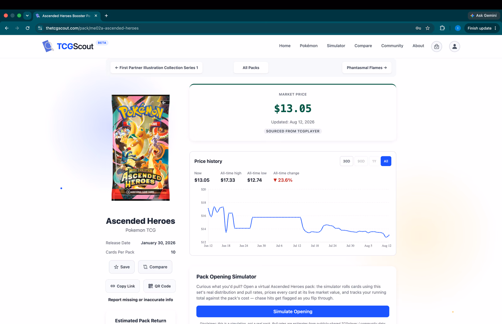Click the Copy Link button
The height and width of the screenshot is (324, 502).
(123, 286)
